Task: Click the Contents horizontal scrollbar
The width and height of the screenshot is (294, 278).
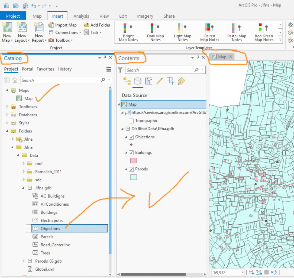Action: pos(153,274)
